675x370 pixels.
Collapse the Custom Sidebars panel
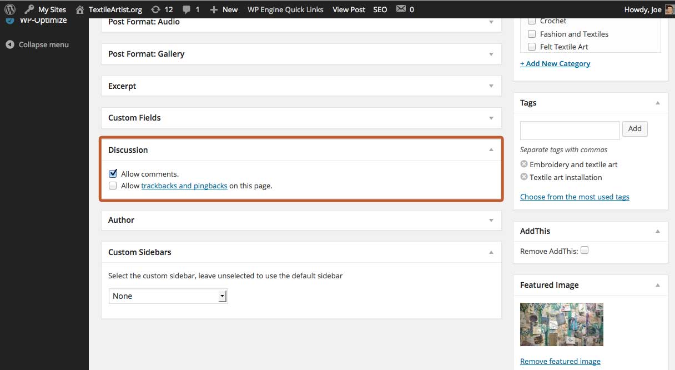tap(491, 252)
